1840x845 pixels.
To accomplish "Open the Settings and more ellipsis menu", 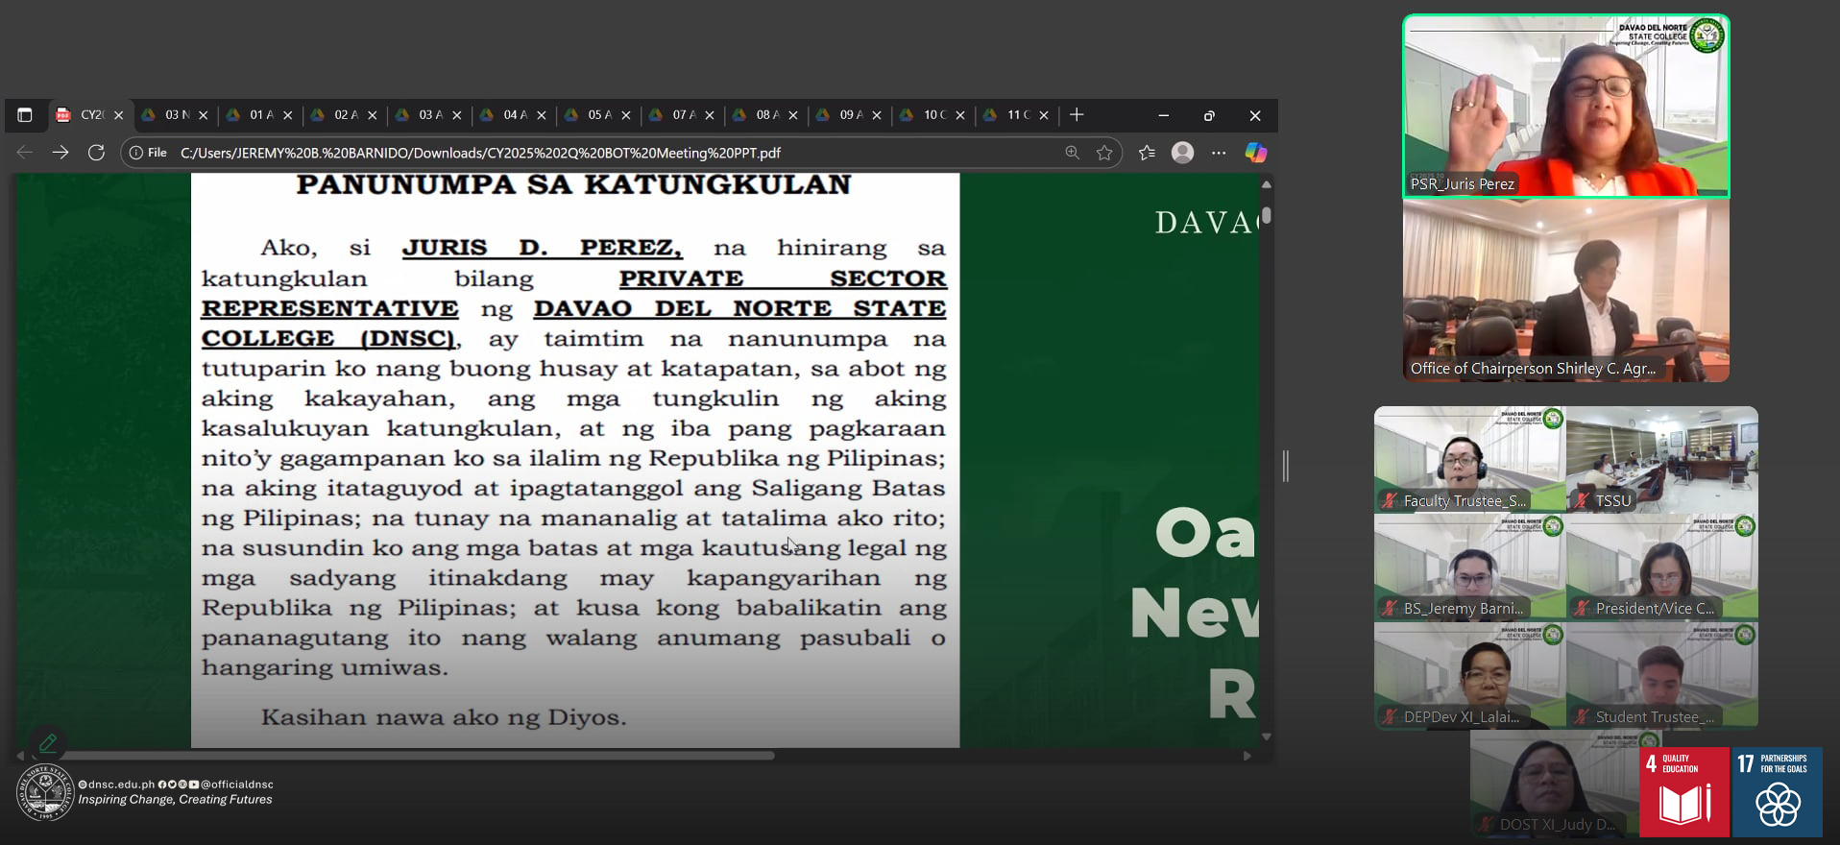I will click(1219, 153).
